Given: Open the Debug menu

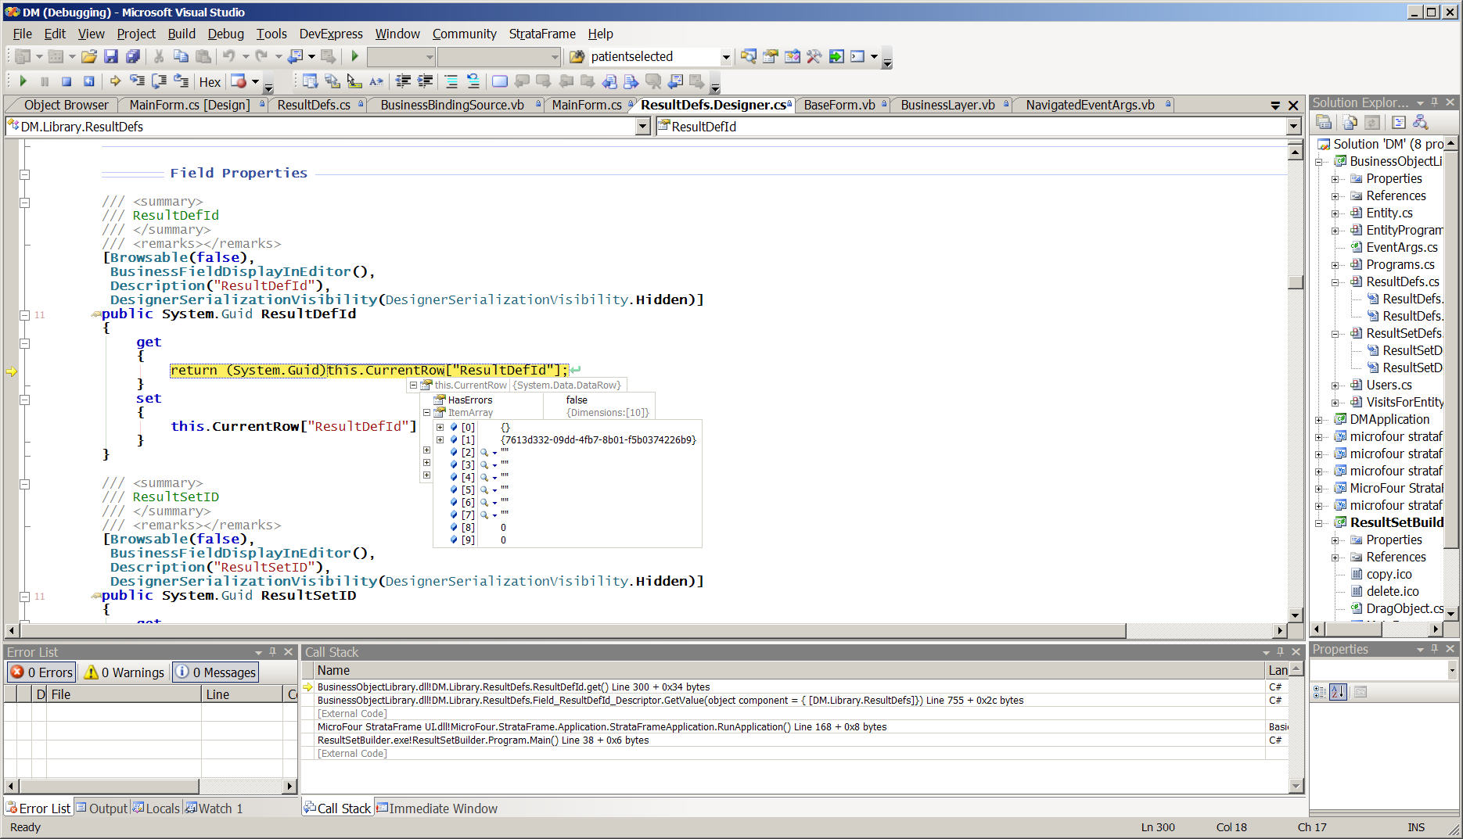Looking at the screenshot, I should coord(225,34).
